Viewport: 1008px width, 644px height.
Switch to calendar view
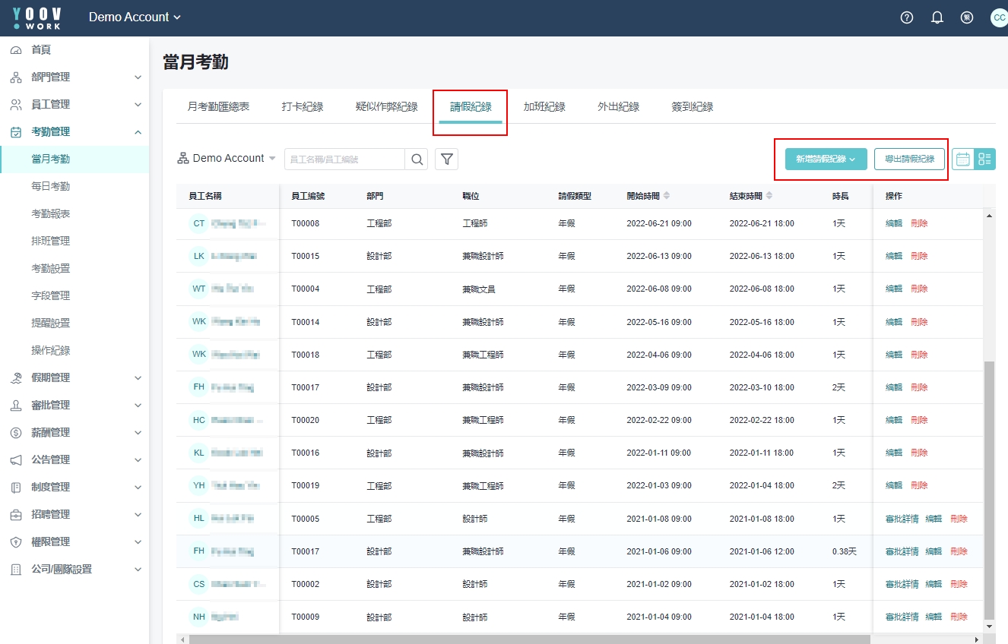click(962, 159)
